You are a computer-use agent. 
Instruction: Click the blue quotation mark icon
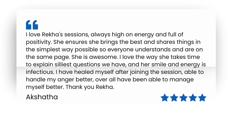32,25
